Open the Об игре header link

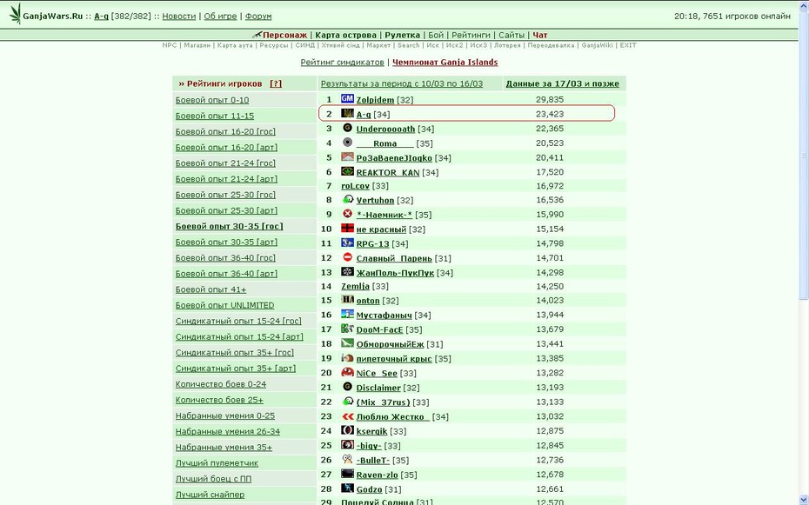tap(220, 16)
